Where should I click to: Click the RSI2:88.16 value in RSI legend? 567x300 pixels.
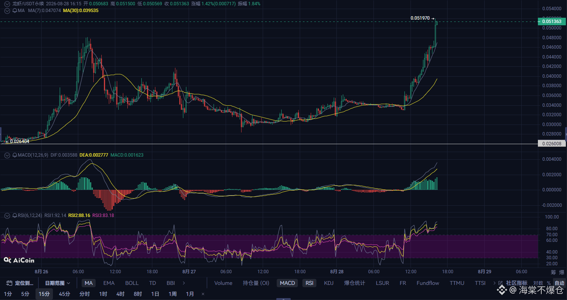point(79,215)
